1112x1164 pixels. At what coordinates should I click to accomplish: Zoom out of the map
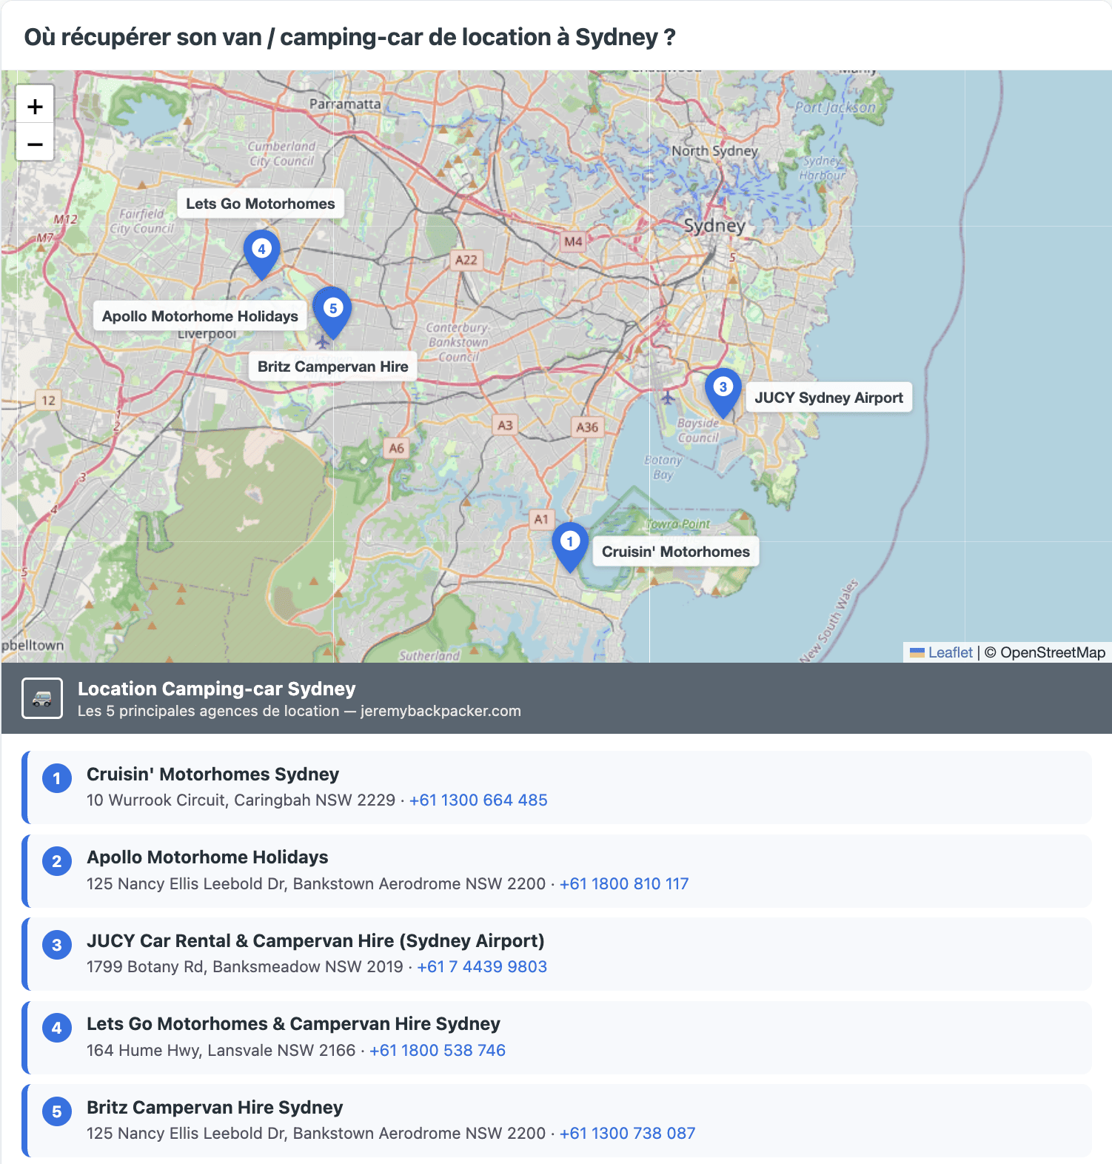[x=35, y=144]
